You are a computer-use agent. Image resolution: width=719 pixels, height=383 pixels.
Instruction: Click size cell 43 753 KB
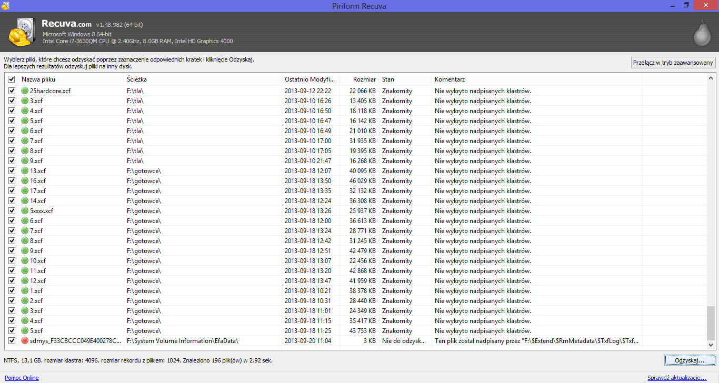[363, 331]
